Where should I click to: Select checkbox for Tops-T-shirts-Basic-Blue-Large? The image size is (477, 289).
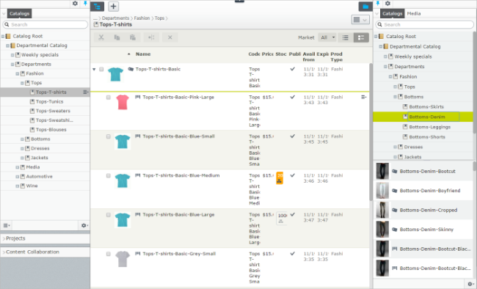109,215
